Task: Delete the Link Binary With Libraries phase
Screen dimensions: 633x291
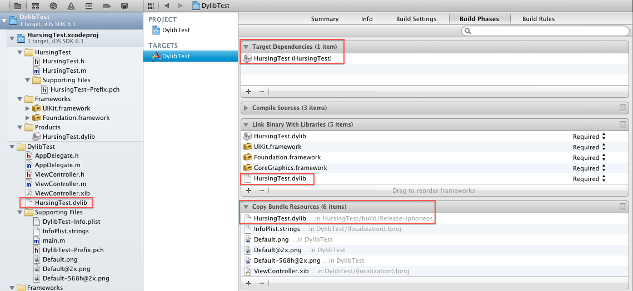Action: (x=622, y=125)
